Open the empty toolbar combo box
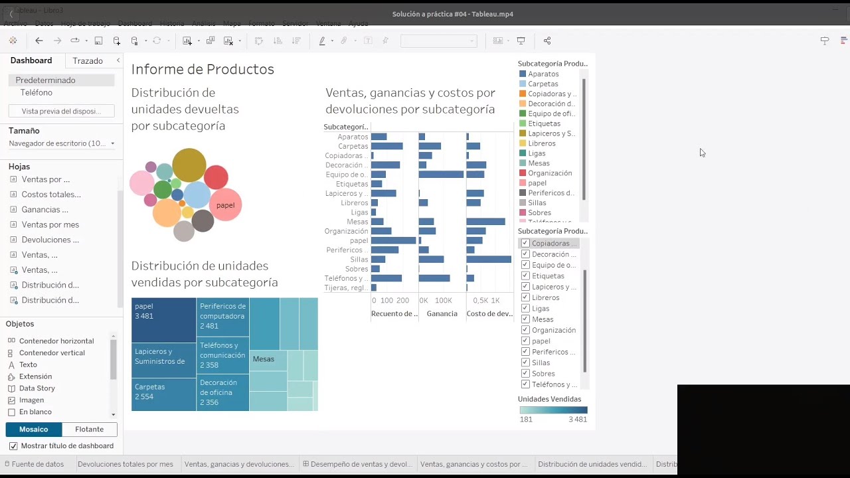 (438, 40)
